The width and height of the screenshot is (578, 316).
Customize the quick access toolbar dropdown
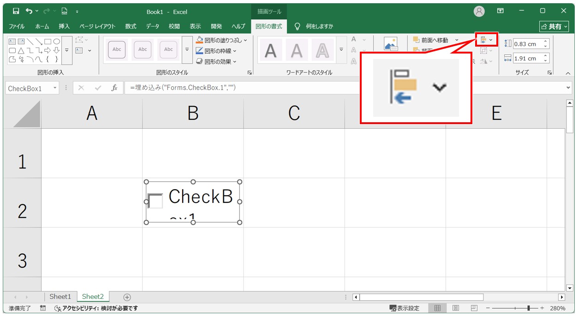click(x=77, y=11)
